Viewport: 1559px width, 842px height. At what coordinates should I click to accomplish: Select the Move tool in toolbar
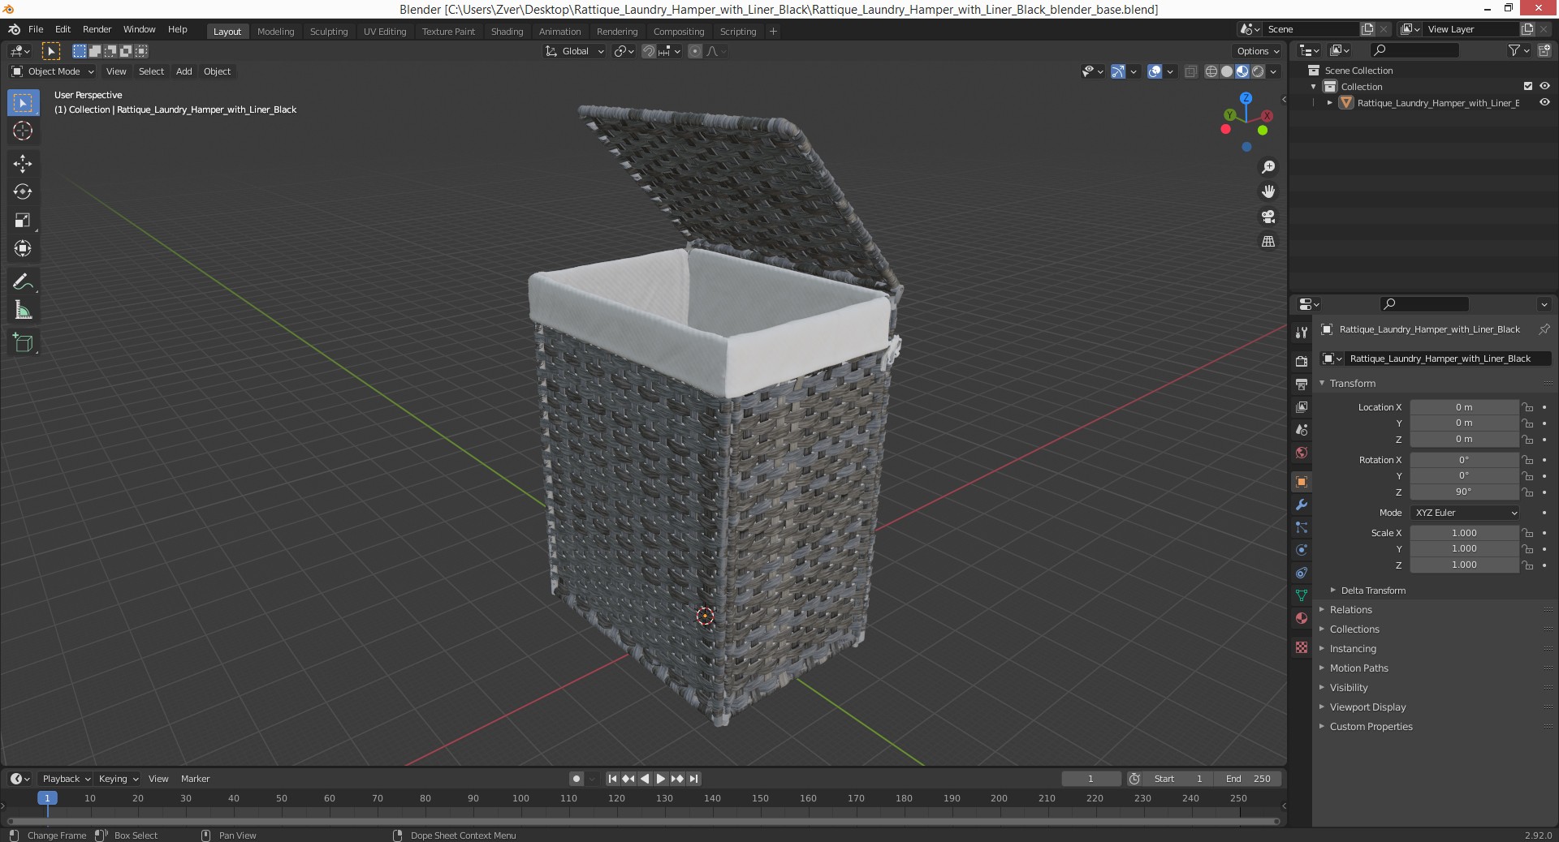23,164
